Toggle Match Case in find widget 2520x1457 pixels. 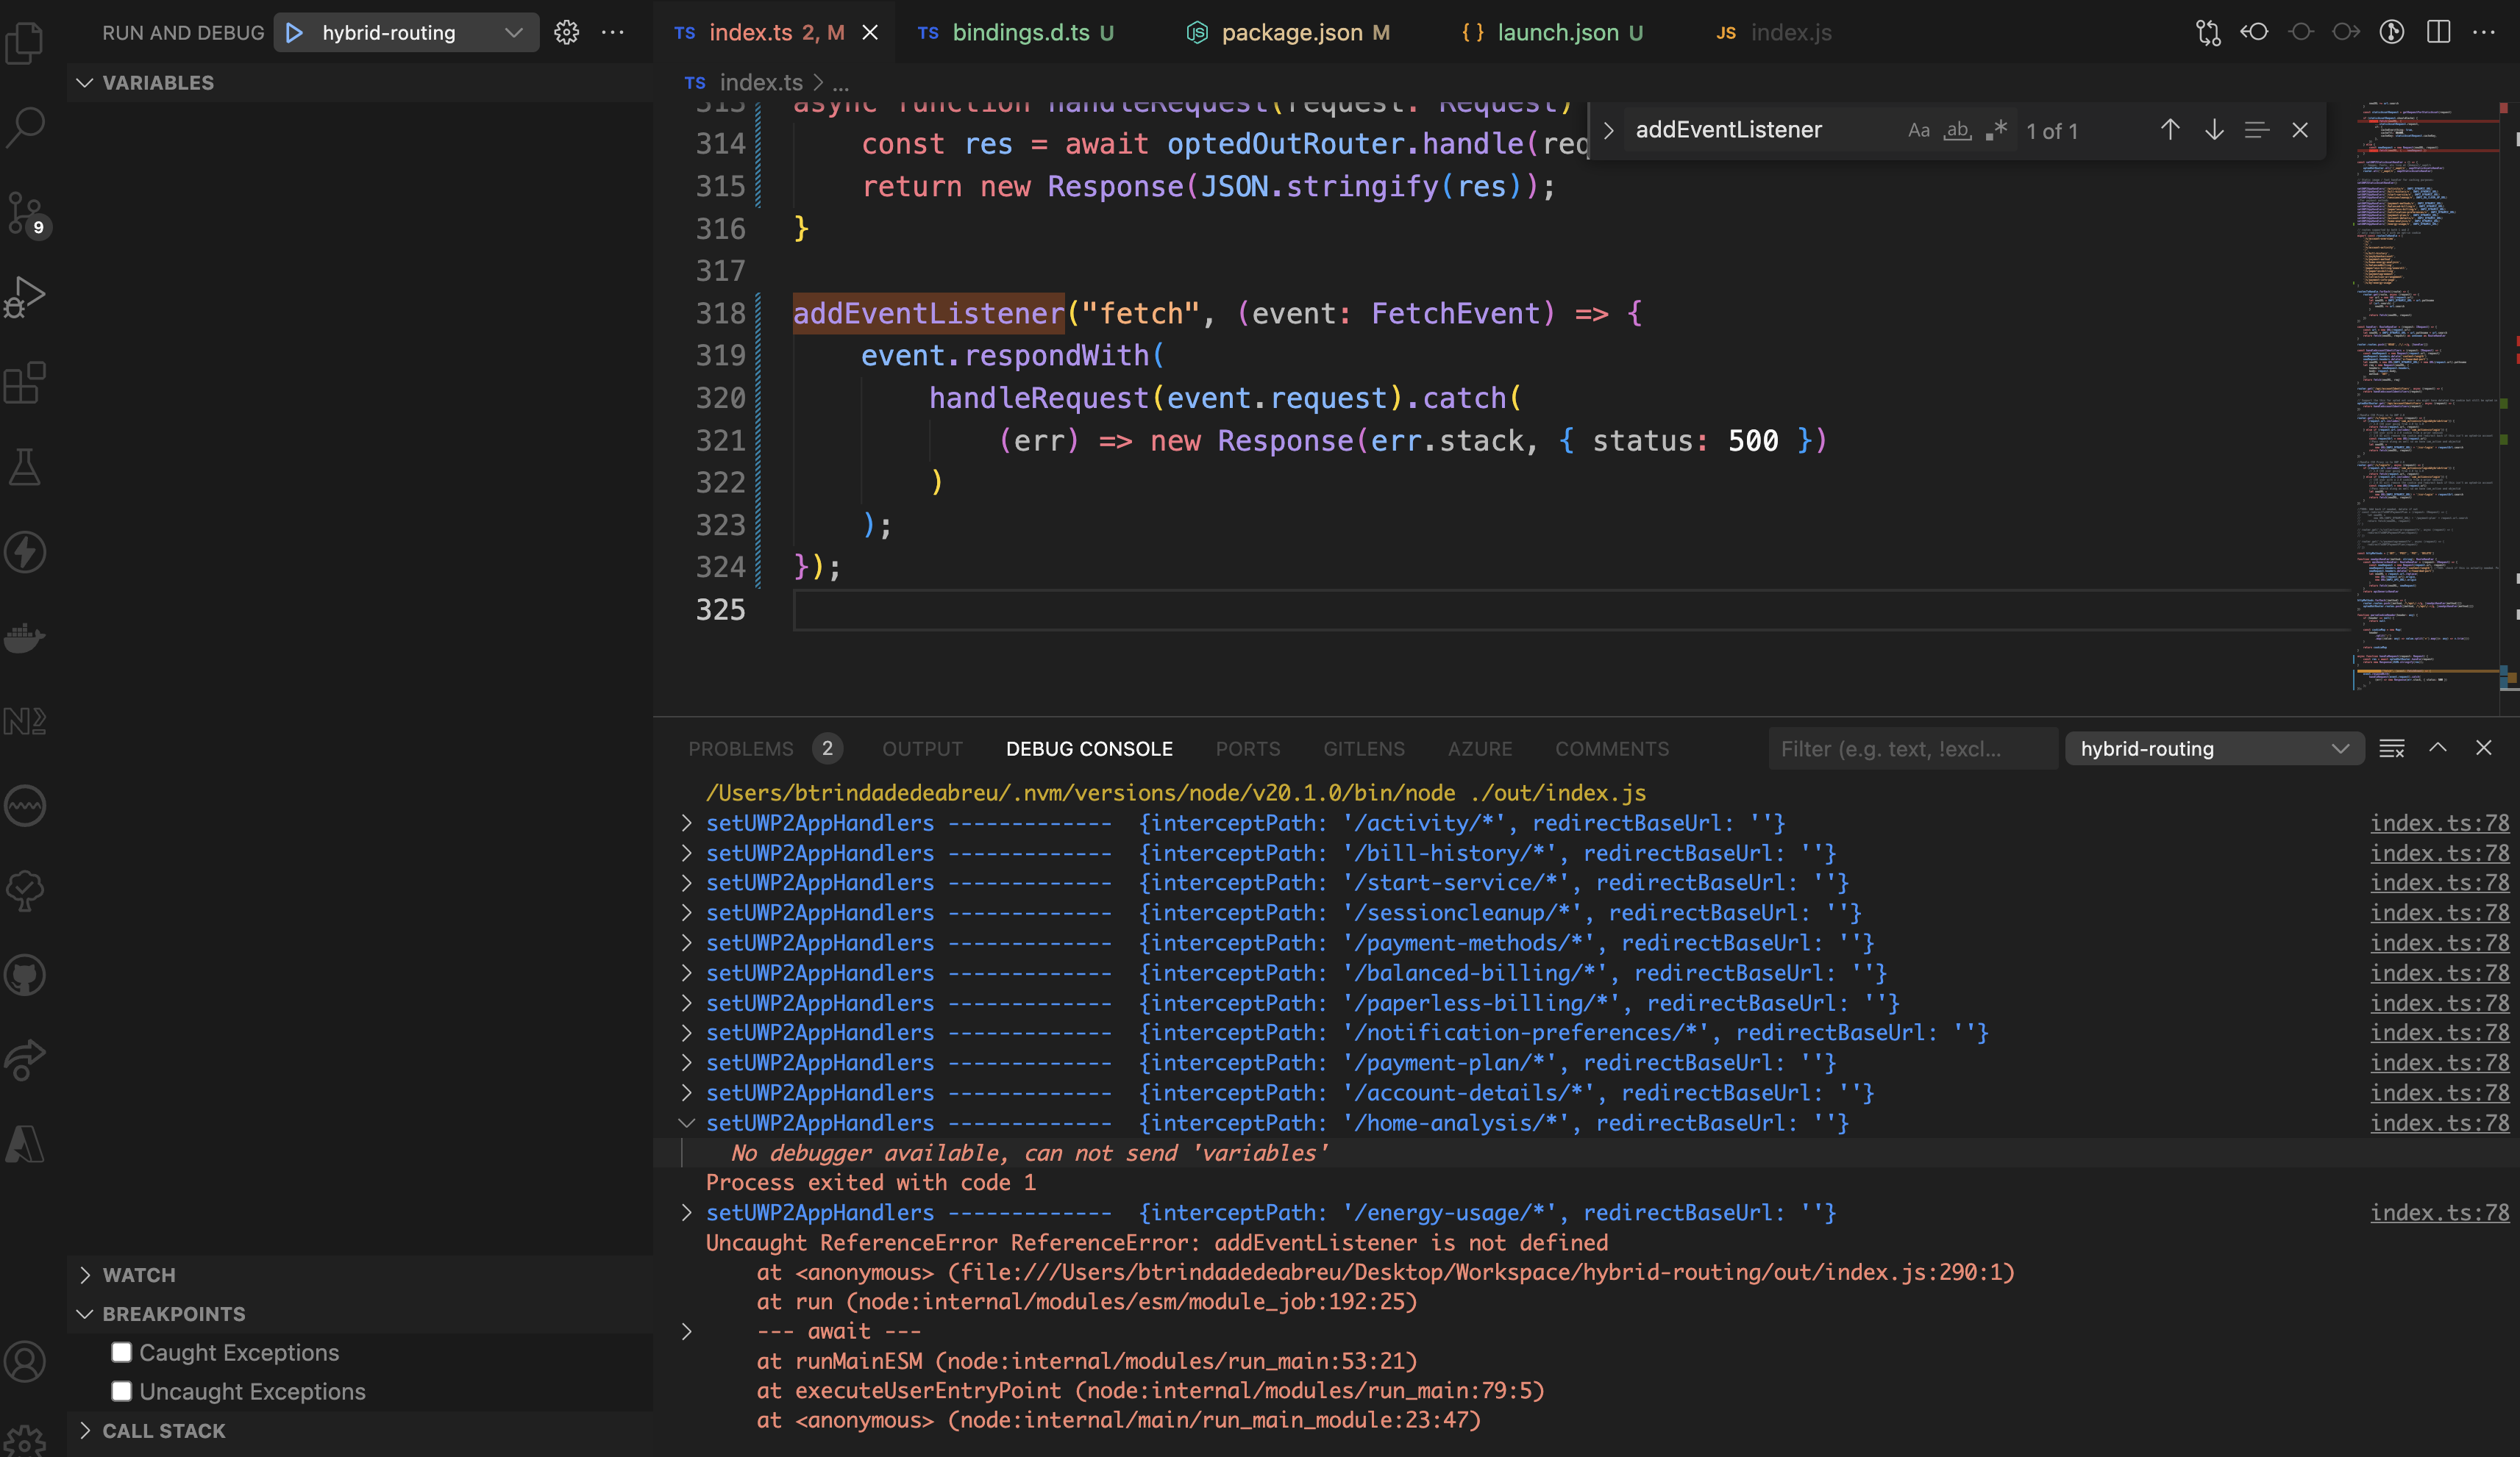[x=1918, y=131]
